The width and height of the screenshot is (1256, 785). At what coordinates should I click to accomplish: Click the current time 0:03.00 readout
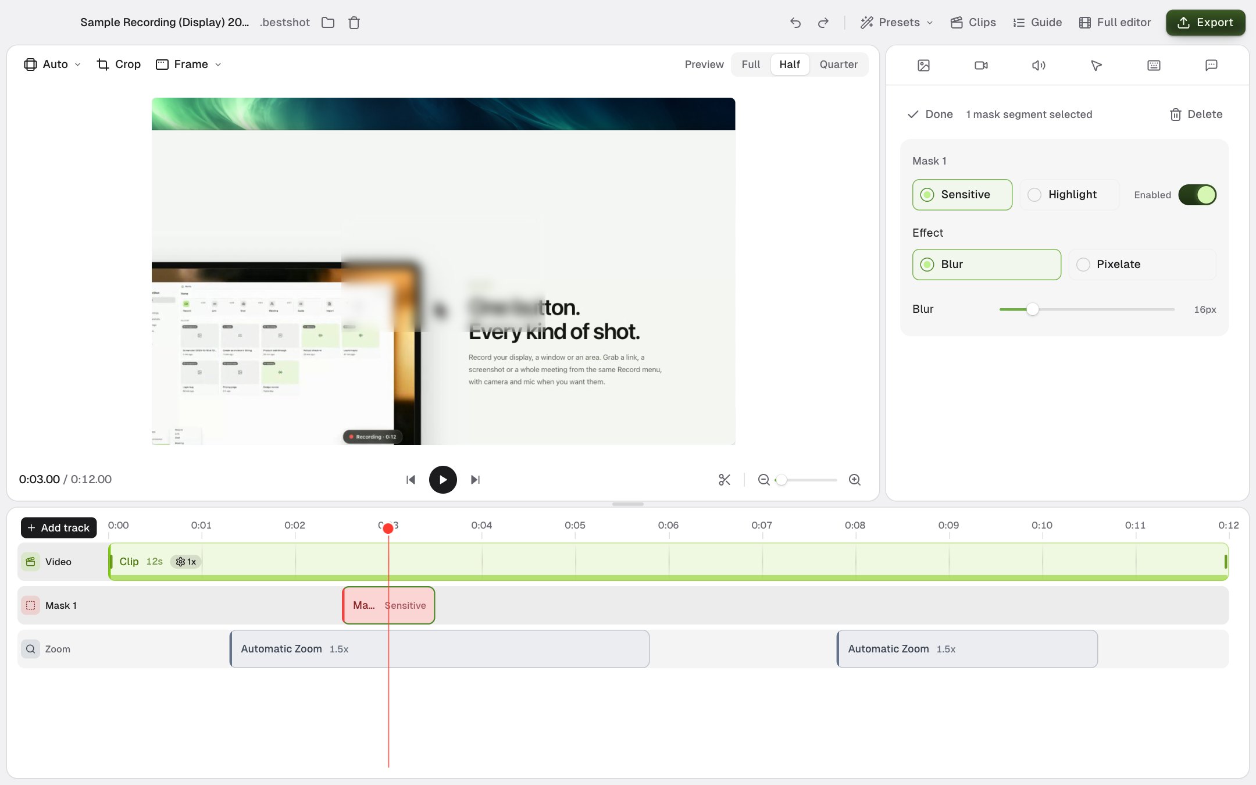(x=40, y=480)
